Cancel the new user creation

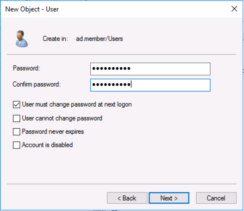click(216, 198)
